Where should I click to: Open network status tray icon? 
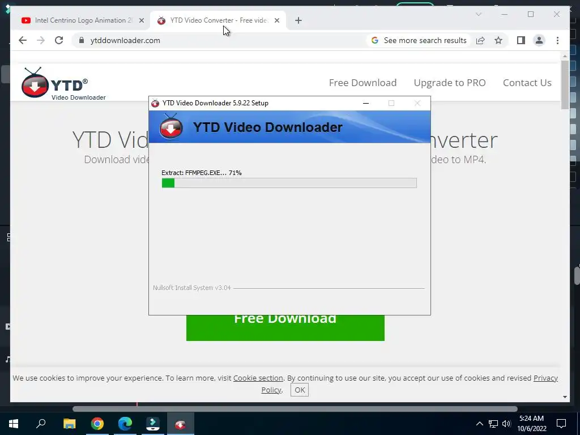493,424
